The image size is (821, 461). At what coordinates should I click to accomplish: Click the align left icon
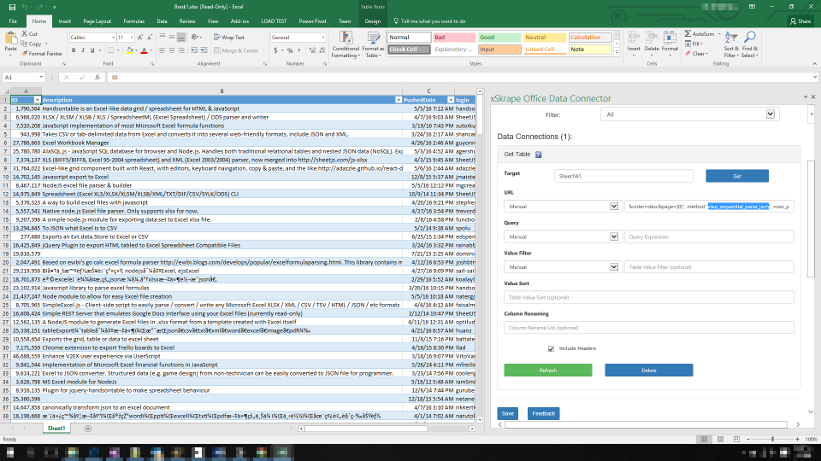[x=162, y=50]
